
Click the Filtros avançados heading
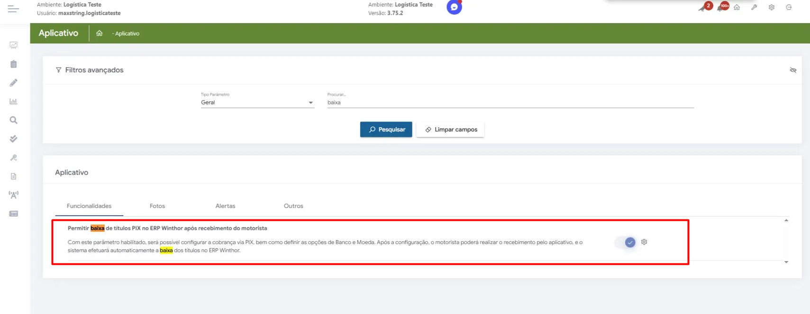point(94,70)
